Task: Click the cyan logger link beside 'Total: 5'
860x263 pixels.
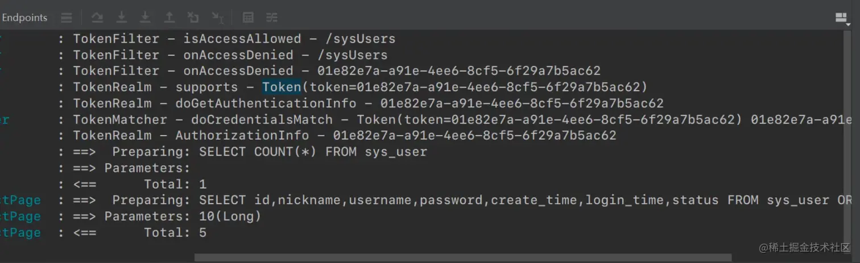Action: click(20, 232)
